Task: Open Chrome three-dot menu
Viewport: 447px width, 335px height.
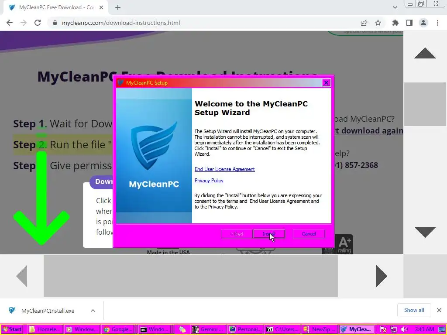Action: point(437,23)
